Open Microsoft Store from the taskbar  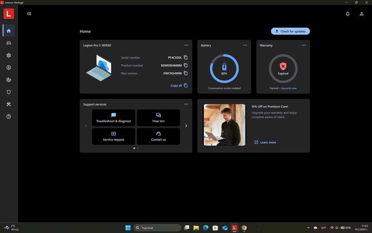tap(215, 228)
